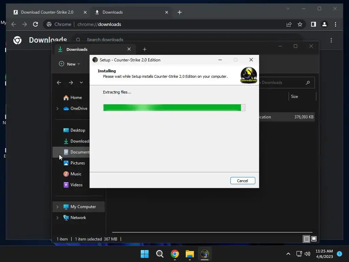Expand the OneDrive tree node
This screenshot has width=349, height=262.
coord(57,108)
